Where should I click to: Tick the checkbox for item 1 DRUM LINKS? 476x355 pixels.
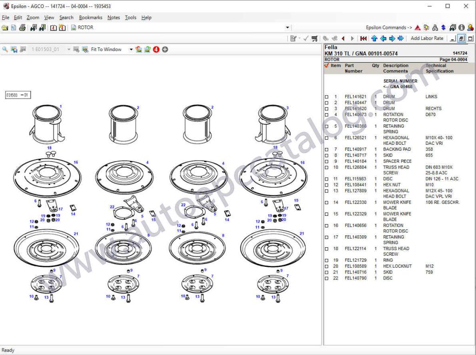pos(327,97)
